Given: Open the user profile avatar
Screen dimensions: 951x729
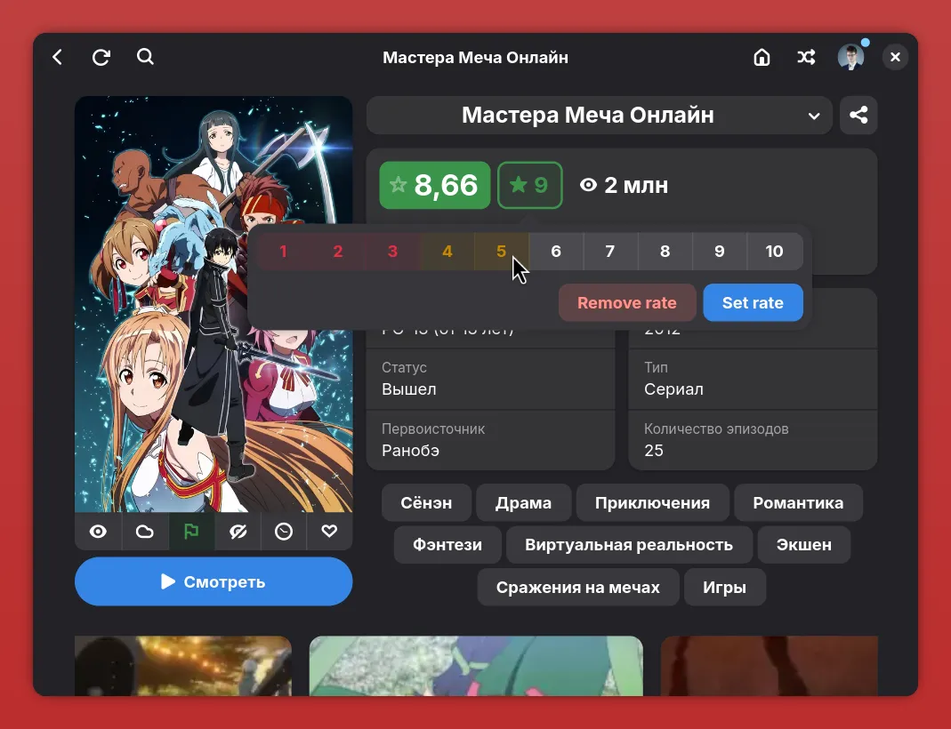Looking at the screenshot, I should click(x=850, y=58).
